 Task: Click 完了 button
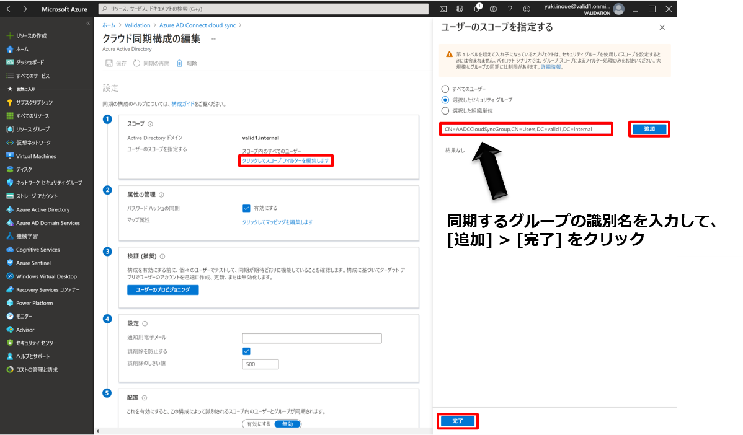[x=457, y=421]
